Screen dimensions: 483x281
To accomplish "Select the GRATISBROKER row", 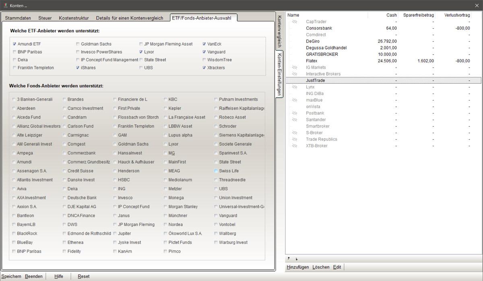I will [384, 54].
